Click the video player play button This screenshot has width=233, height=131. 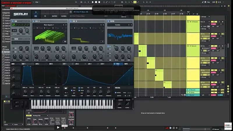coord(58,128)
